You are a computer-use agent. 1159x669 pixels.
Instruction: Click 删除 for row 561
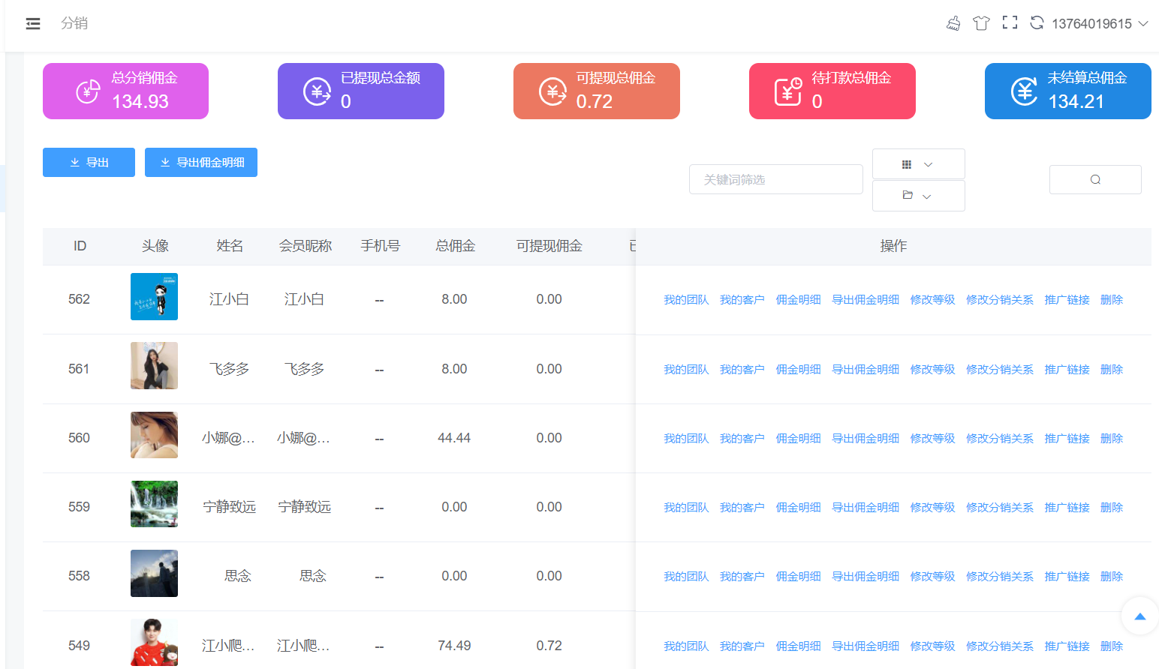[1112, 370]
